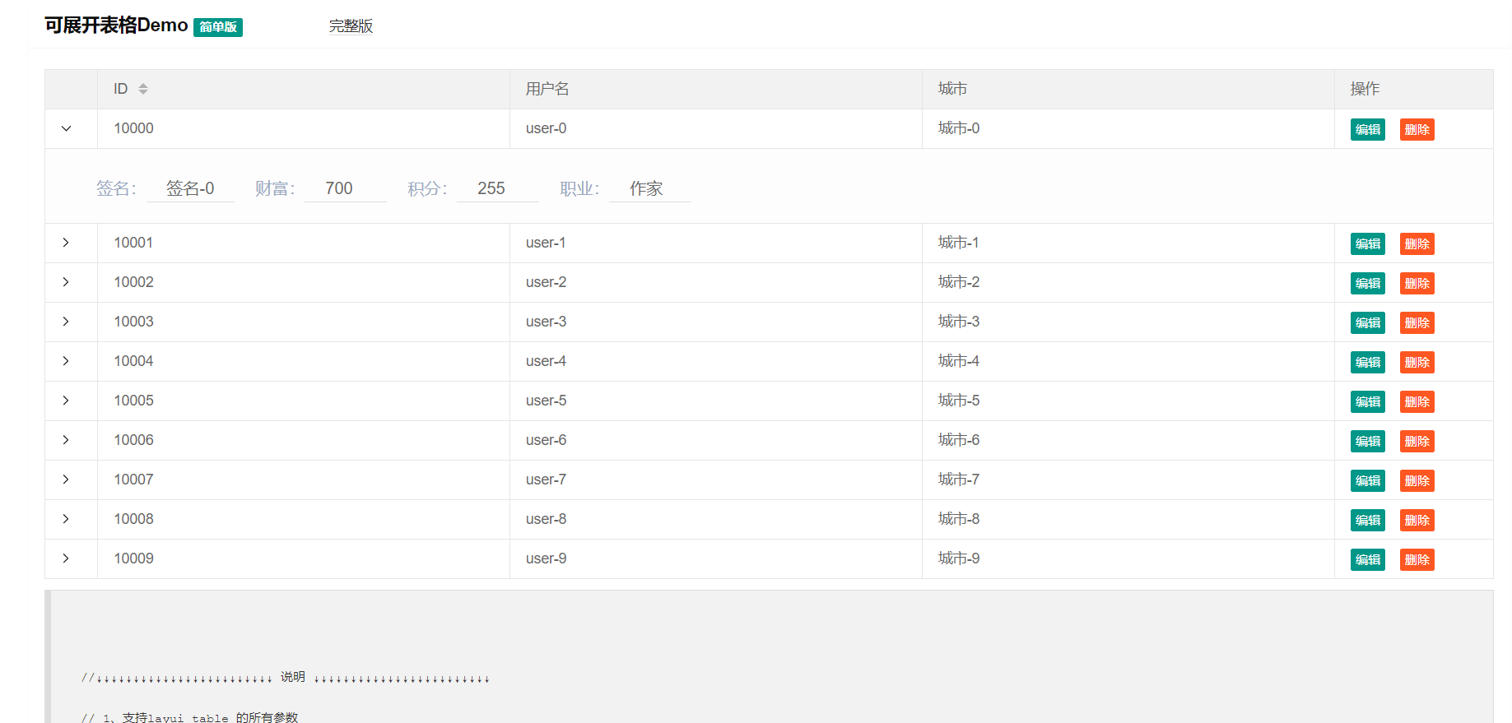Expand row 10007 details

(66, 480)
